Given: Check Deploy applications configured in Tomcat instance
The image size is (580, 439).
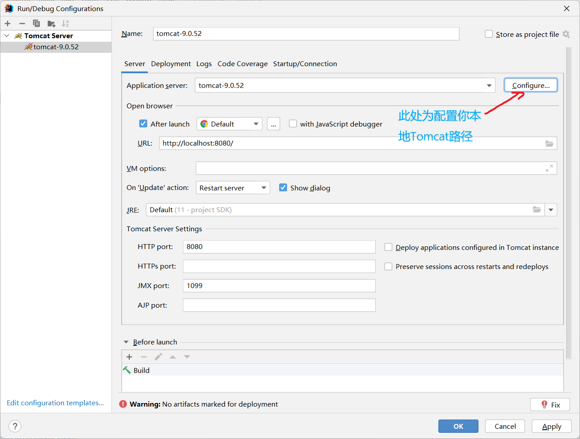Looking at the screenshot, I should [x=388, y=247].
